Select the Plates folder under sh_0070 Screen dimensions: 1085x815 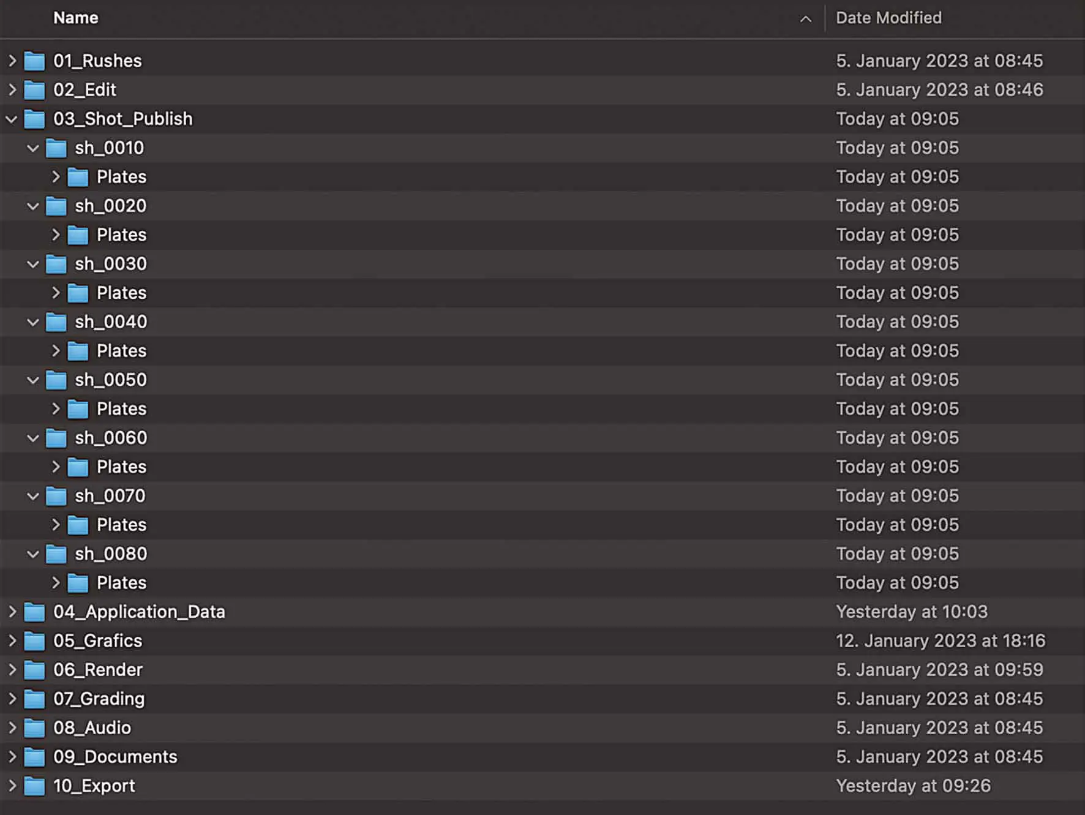pos(121,525)
